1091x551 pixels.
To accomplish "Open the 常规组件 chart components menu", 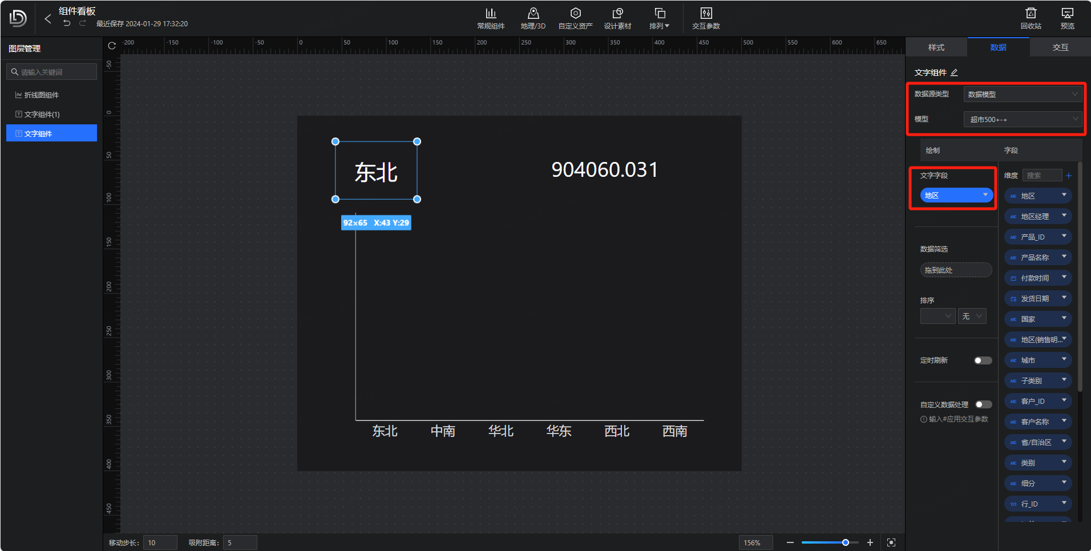I will coord(490,18).
